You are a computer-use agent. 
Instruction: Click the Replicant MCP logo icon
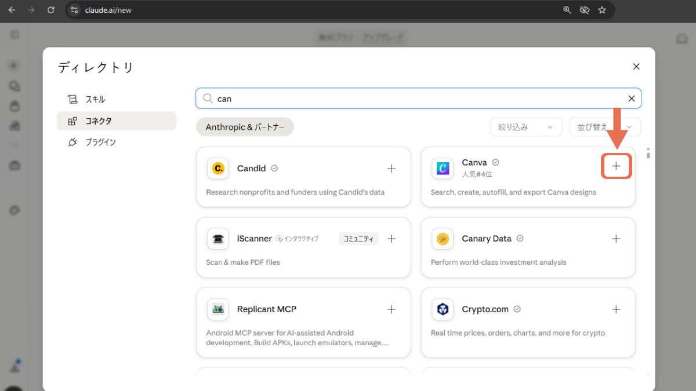point(218,309)
